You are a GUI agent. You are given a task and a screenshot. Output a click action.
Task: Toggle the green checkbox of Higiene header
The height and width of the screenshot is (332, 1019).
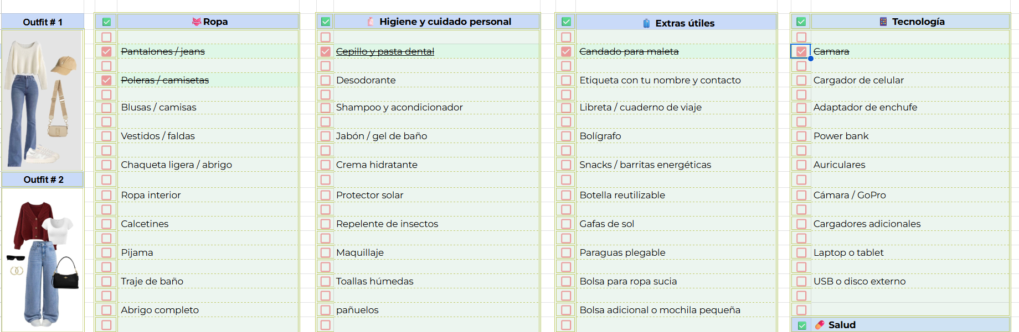pyautogui.click(x=326, y=22)
